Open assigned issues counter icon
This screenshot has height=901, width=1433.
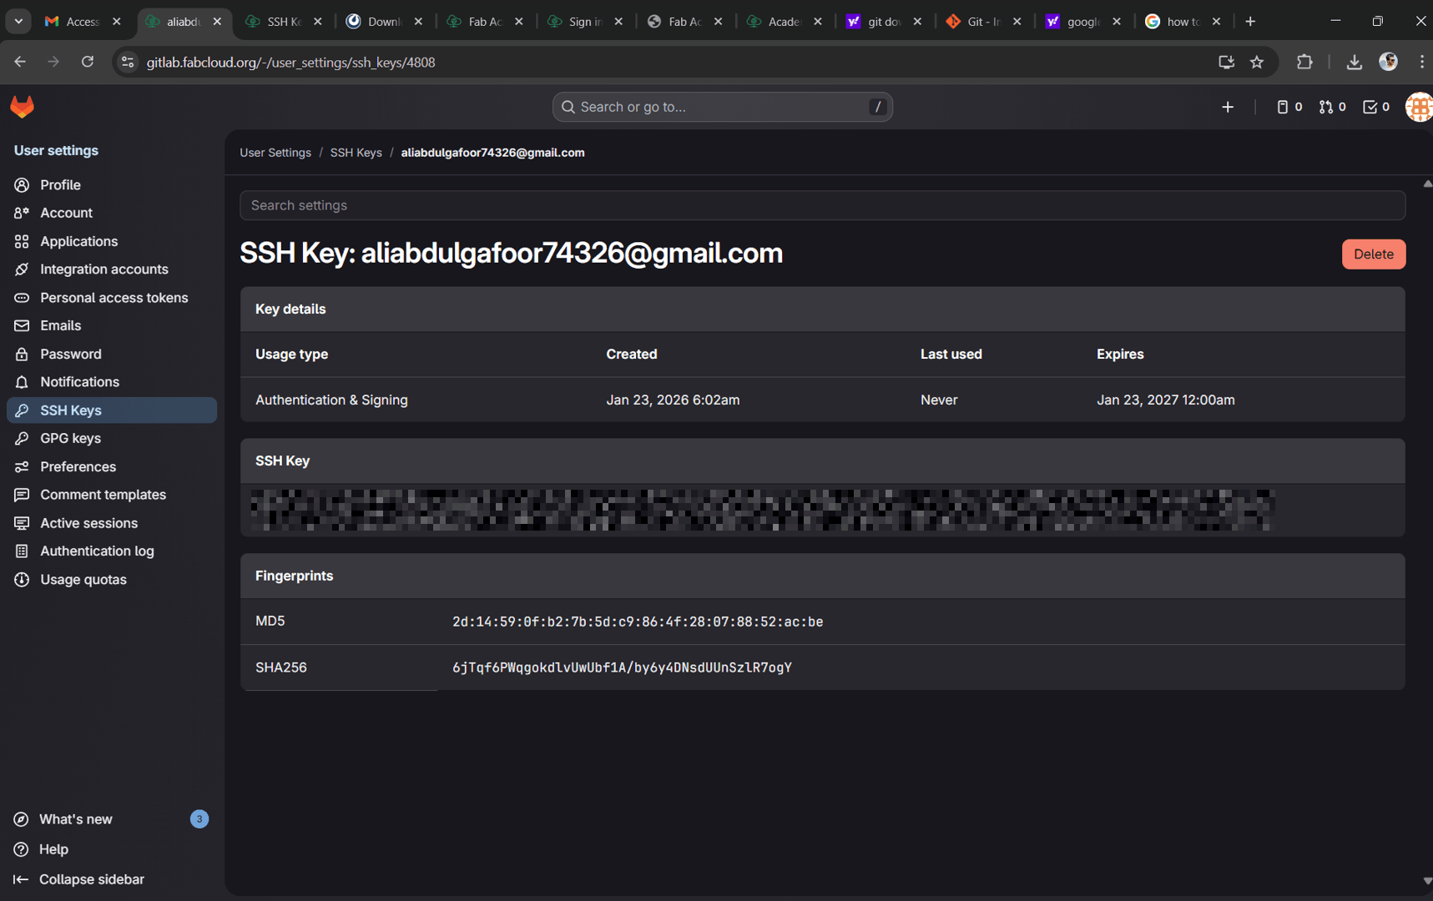1289,107
